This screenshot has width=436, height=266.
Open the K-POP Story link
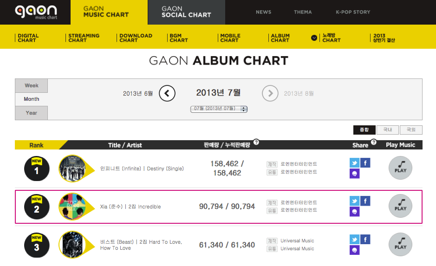click(353, 12)
